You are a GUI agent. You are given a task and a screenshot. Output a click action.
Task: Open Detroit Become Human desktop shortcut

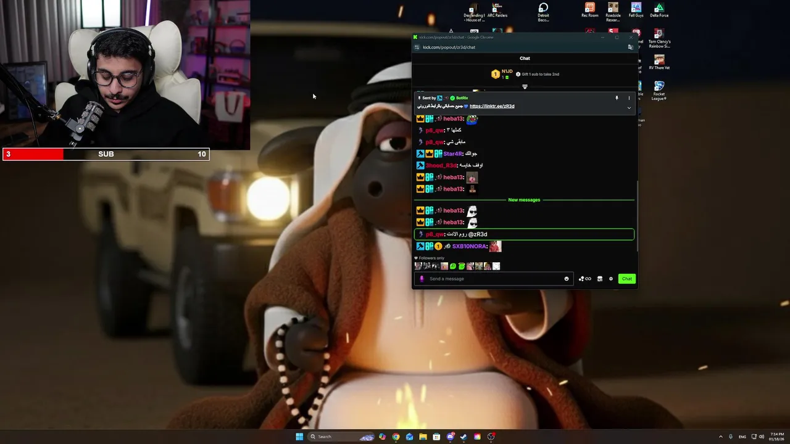point(543,12)
